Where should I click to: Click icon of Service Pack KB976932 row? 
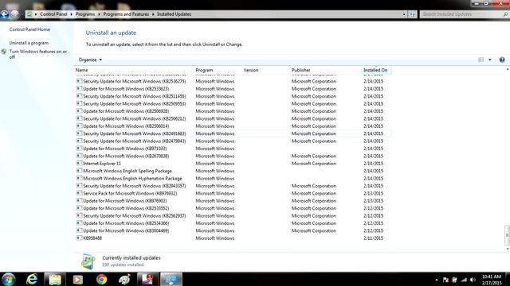click(79, 193)
